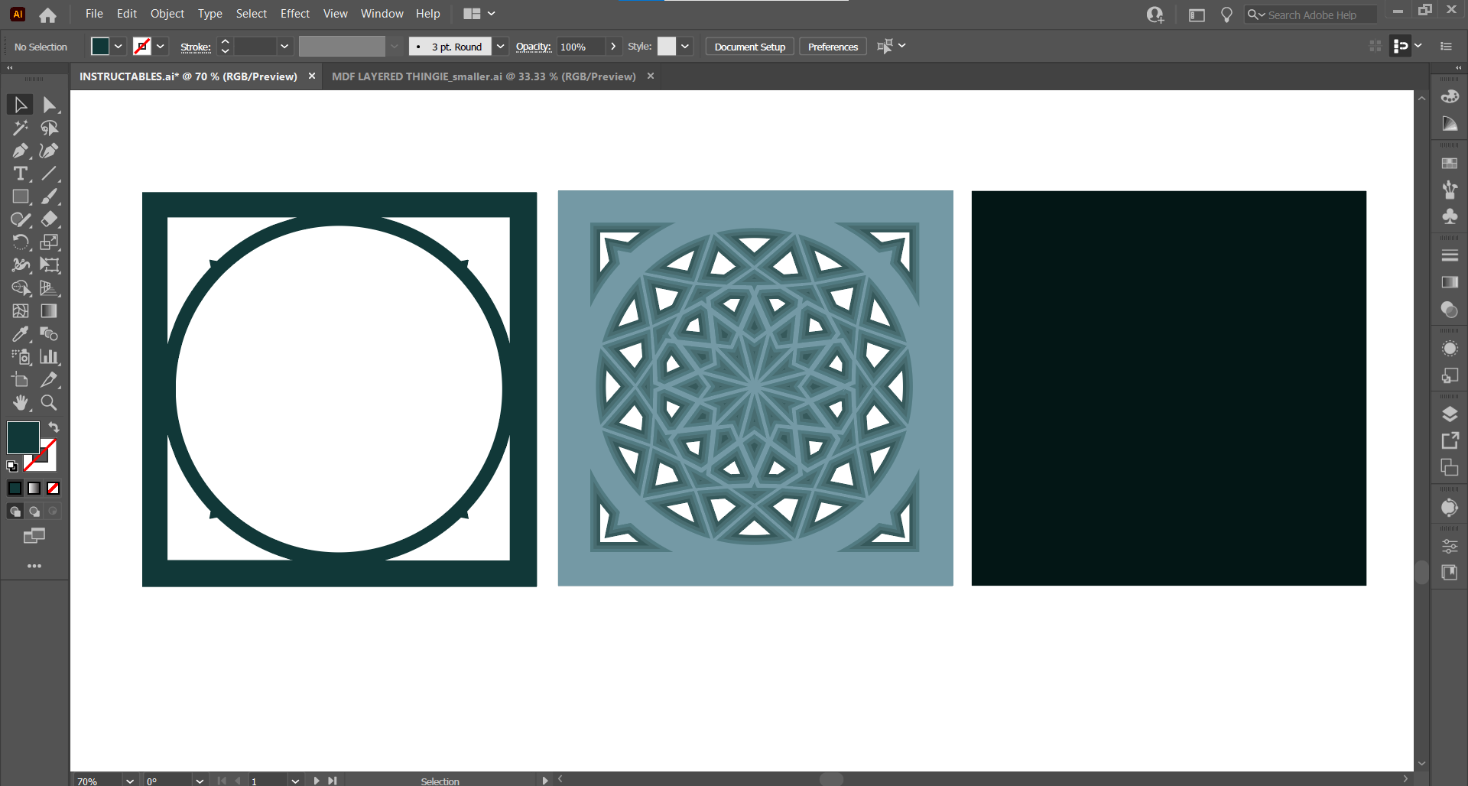
Task: Set paint mode to None
Action: click(54, 489)
